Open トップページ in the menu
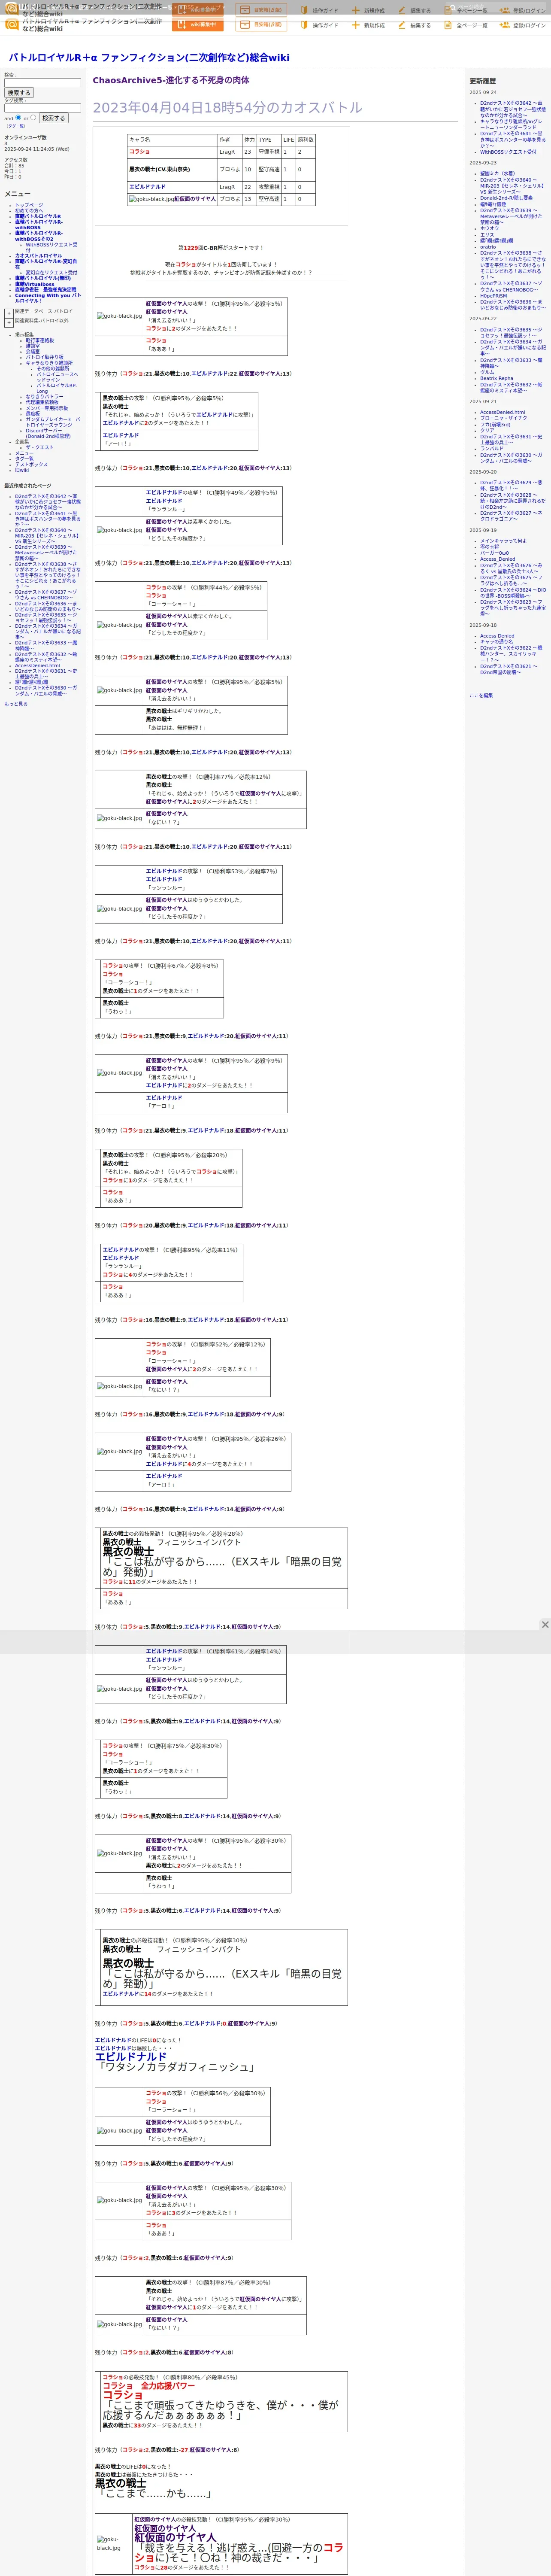Viewport: 551px width, 2576px height. click(29, 205)
